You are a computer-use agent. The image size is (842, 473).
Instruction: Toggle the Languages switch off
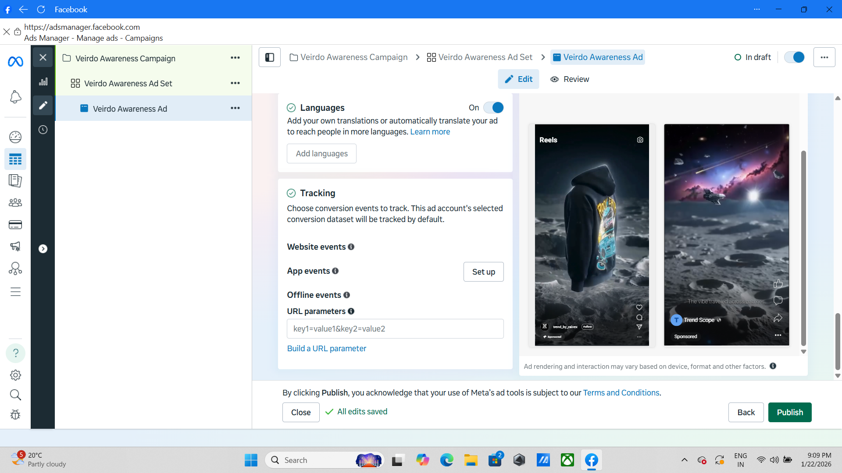coord(493,108)
